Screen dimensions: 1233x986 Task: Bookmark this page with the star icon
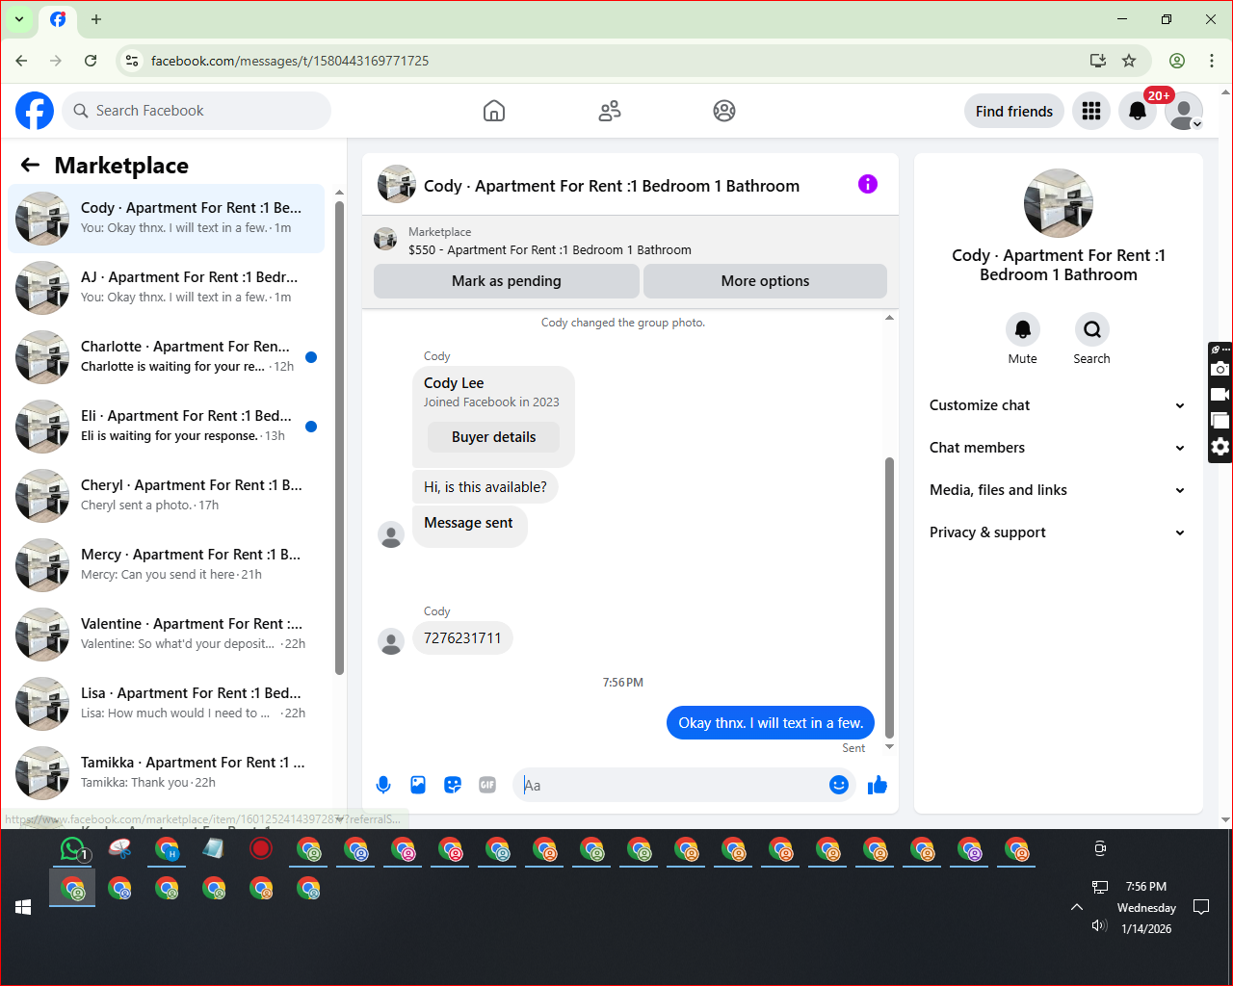[x=1129, y=61]
